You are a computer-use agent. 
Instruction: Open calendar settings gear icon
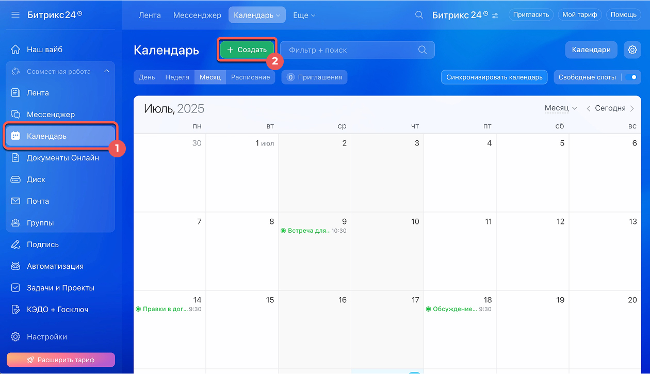632,50
